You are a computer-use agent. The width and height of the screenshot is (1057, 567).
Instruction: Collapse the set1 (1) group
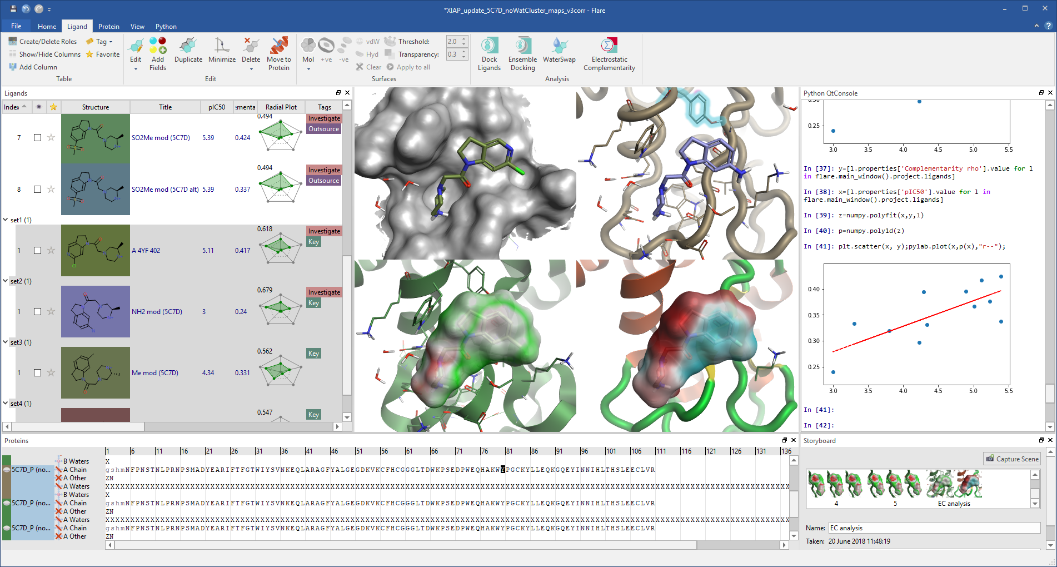6,220
